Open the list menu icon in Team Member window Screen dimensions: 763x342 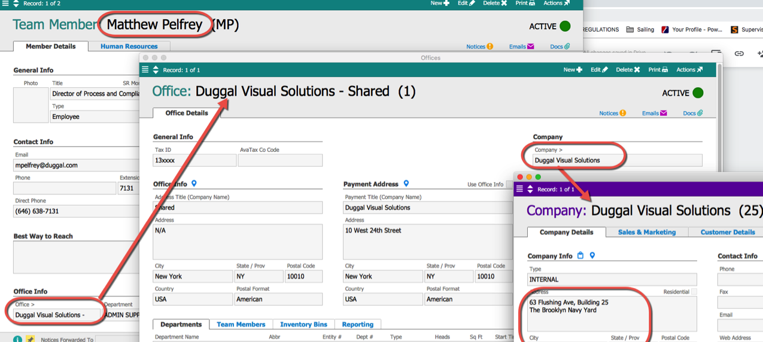click(5, 4)
